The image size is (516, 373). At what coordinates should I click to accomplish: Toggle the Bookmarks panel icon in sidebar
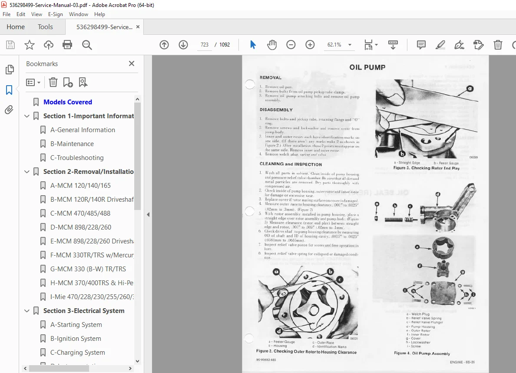[9, 90]
